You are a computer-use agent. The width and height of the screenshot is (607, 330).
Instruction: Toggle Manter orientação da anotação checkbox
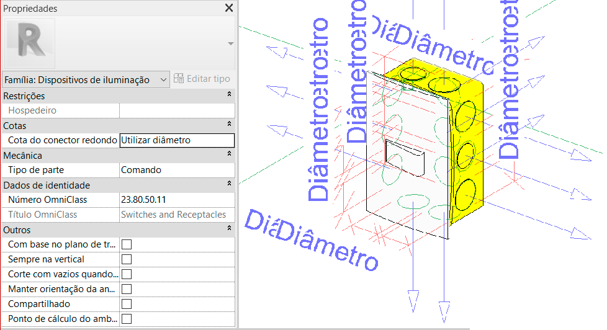click(x=127, y=289)
